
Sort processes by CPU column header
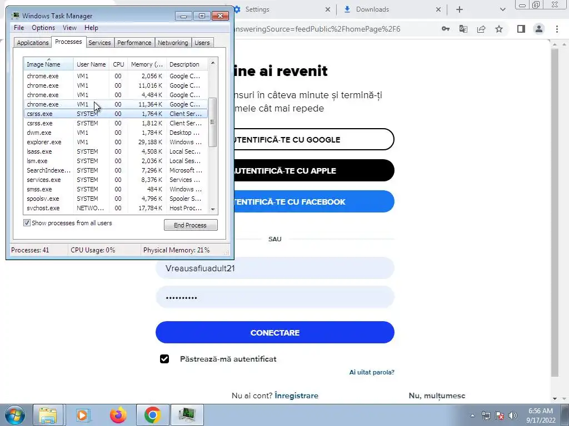tap(118, 64)
